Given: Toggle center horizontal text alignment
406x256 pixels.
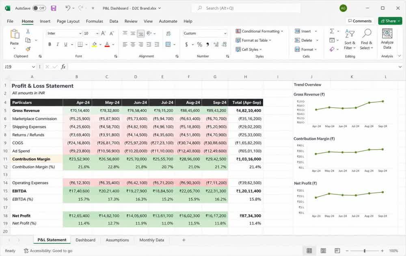Looking at the screenshot, I should click(133, 44).
